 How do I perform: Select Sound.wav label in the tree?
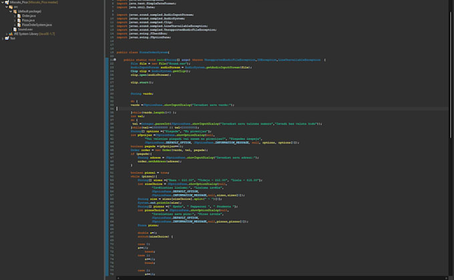(x=25, y=29)
